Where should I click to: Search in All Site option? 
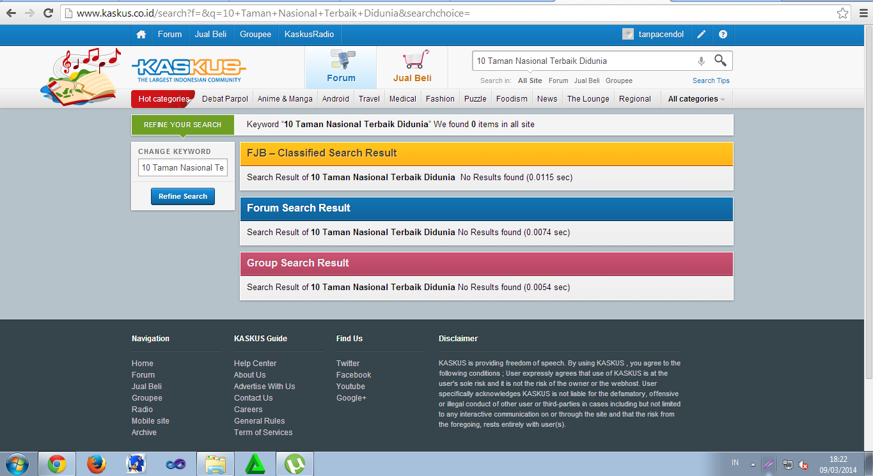(x=530, y=81)
